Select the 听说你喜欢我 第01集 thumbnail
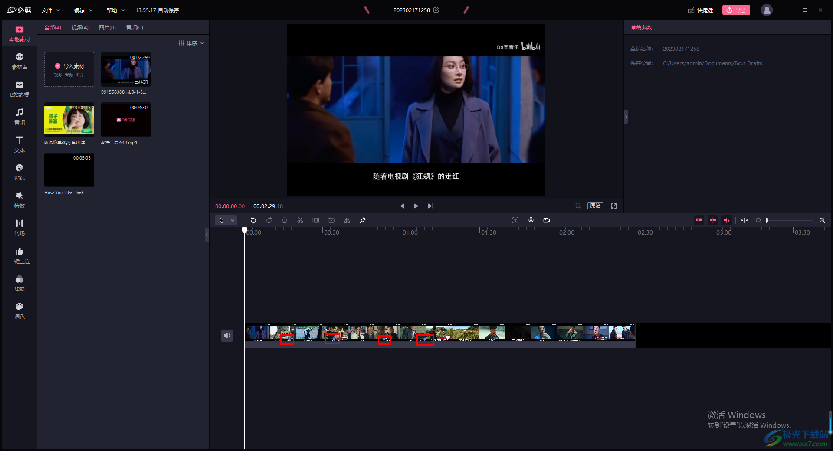 pyautogui.click(x=69, y=120)
